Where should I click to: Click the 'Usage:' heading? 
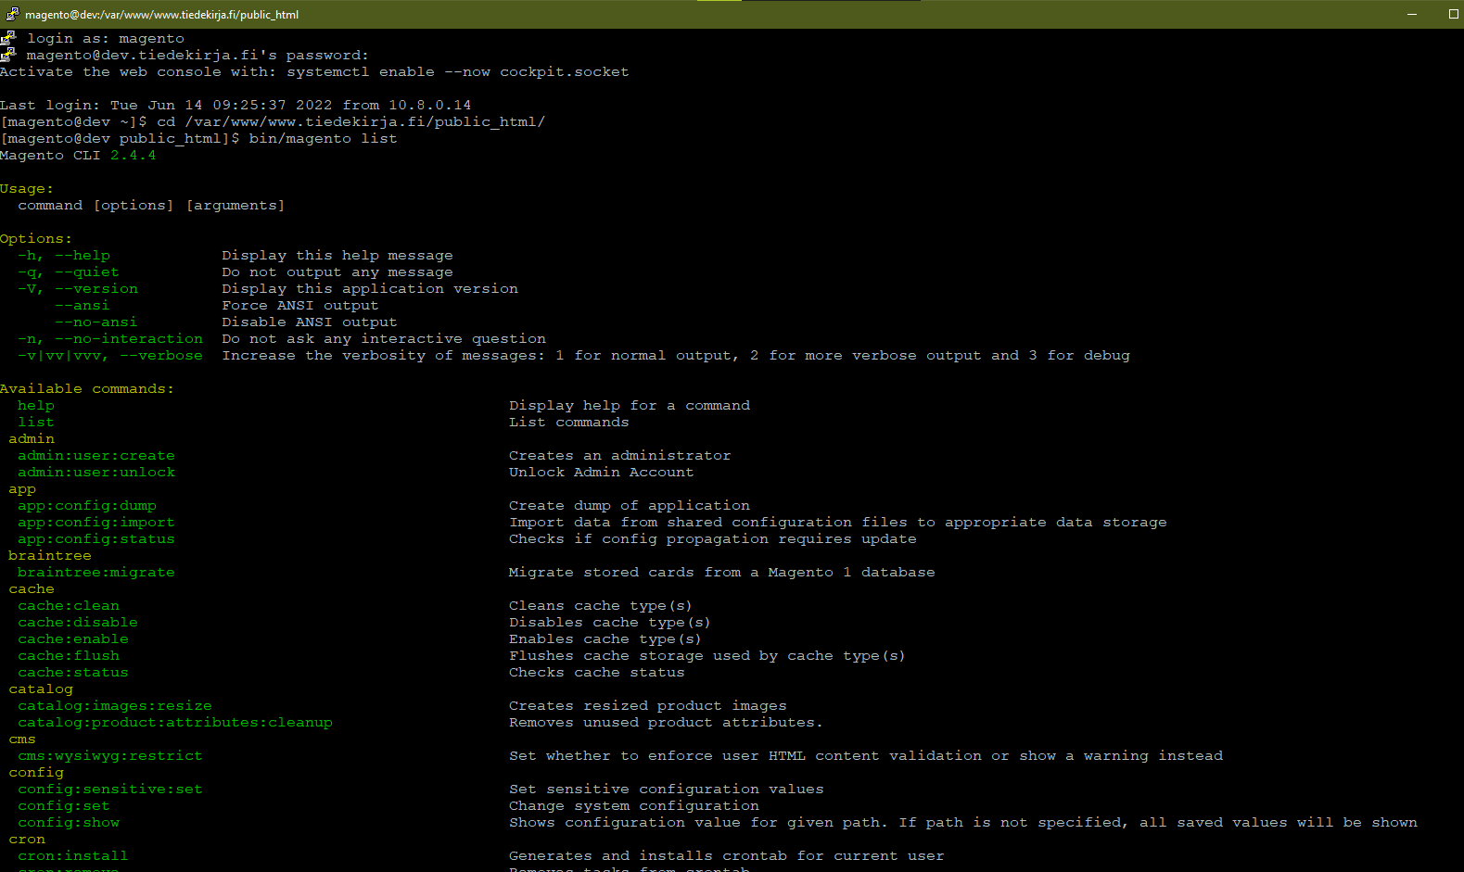[x=27, y=189]
